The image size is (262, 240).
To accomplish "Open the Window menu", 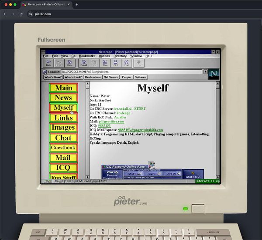I will tap(136, 56).
